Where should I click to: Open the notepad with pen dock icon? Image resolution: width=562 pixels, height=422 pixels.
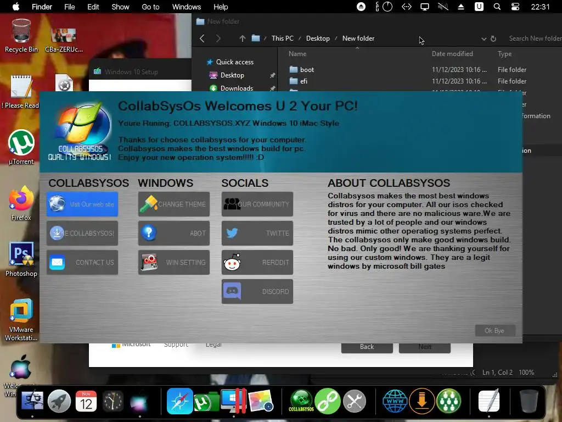pos(489,401)
